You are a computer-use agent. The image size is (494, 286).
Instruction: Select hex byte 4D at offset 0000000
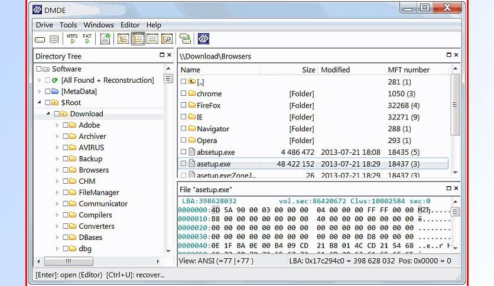coord(216,210)
